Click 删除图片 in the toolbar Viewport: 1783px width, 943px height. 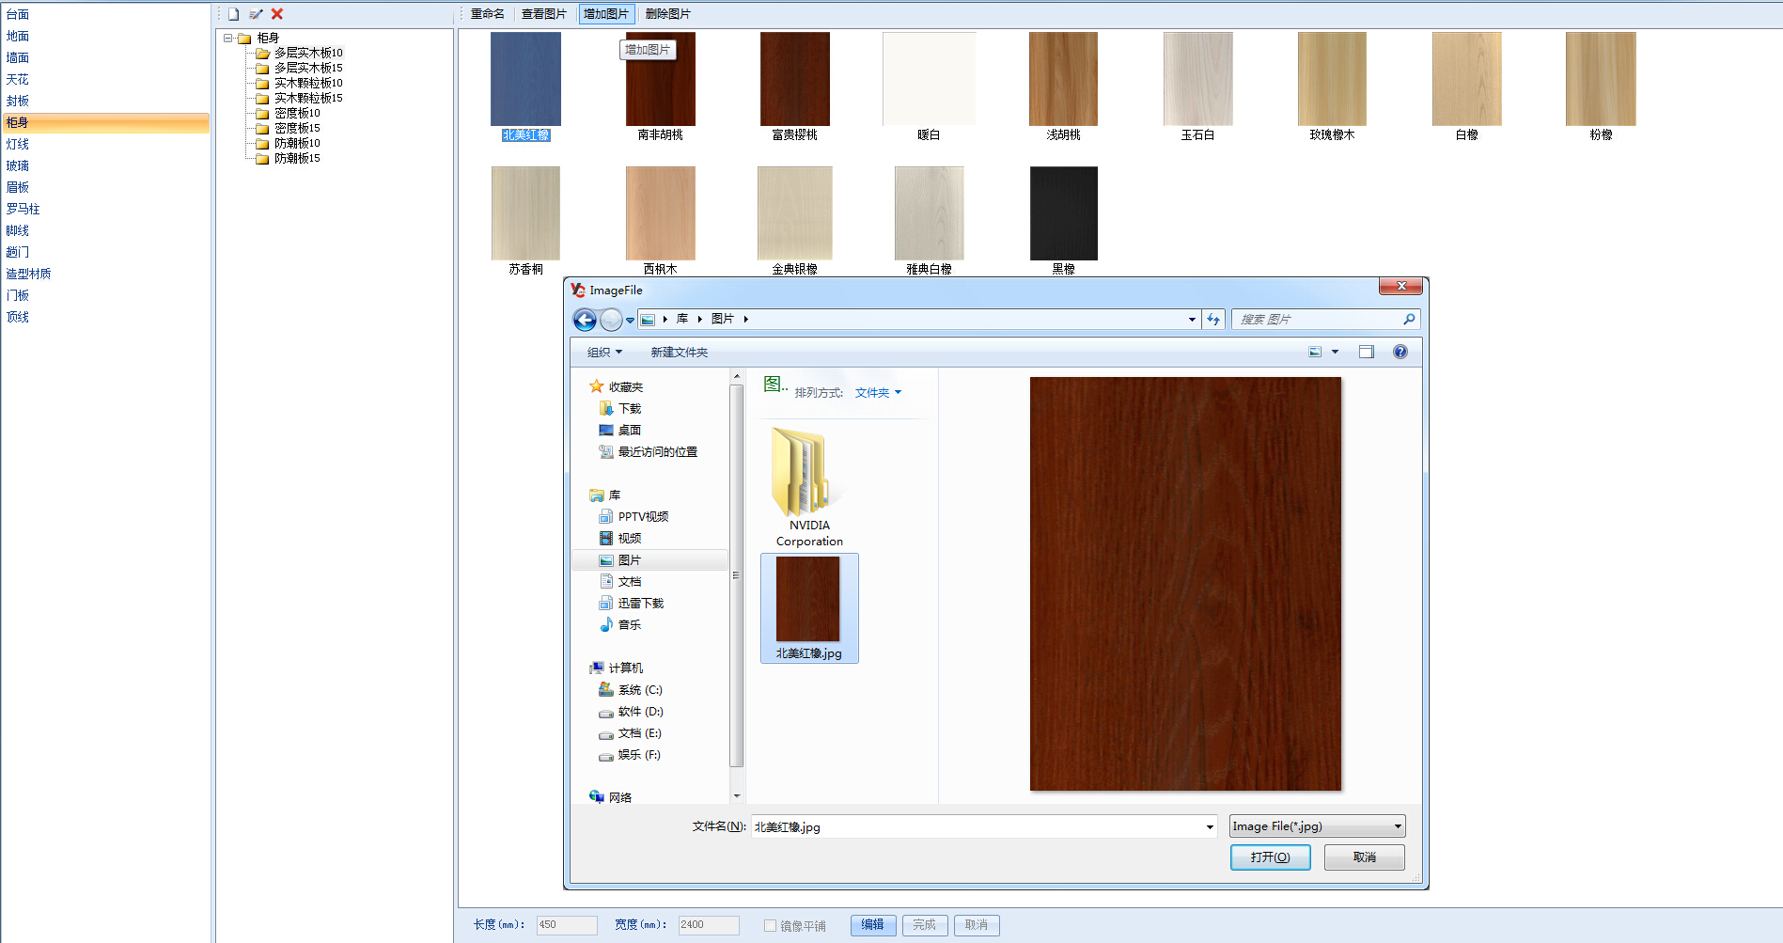click(668, 14)
